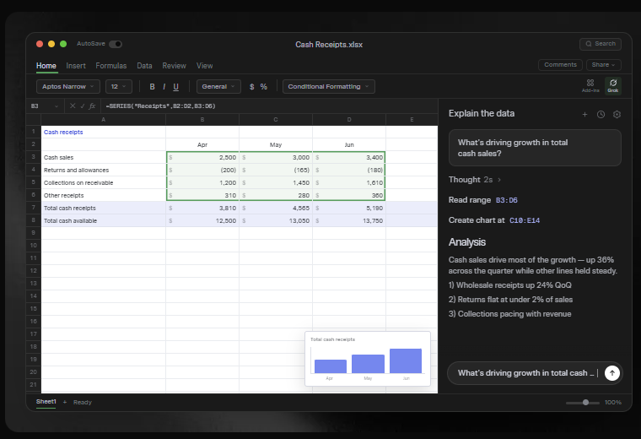Minimize the window with the yellow button
Image resolution: width=641 pixels, height=439 pixels.
click(x=51, y=44)
